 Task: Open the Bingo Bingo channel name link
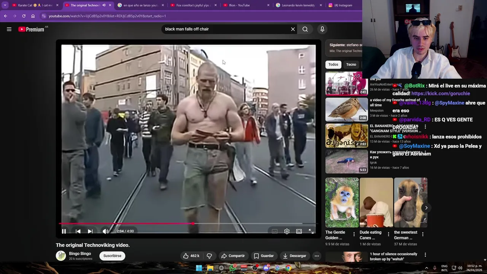[80, 253]
